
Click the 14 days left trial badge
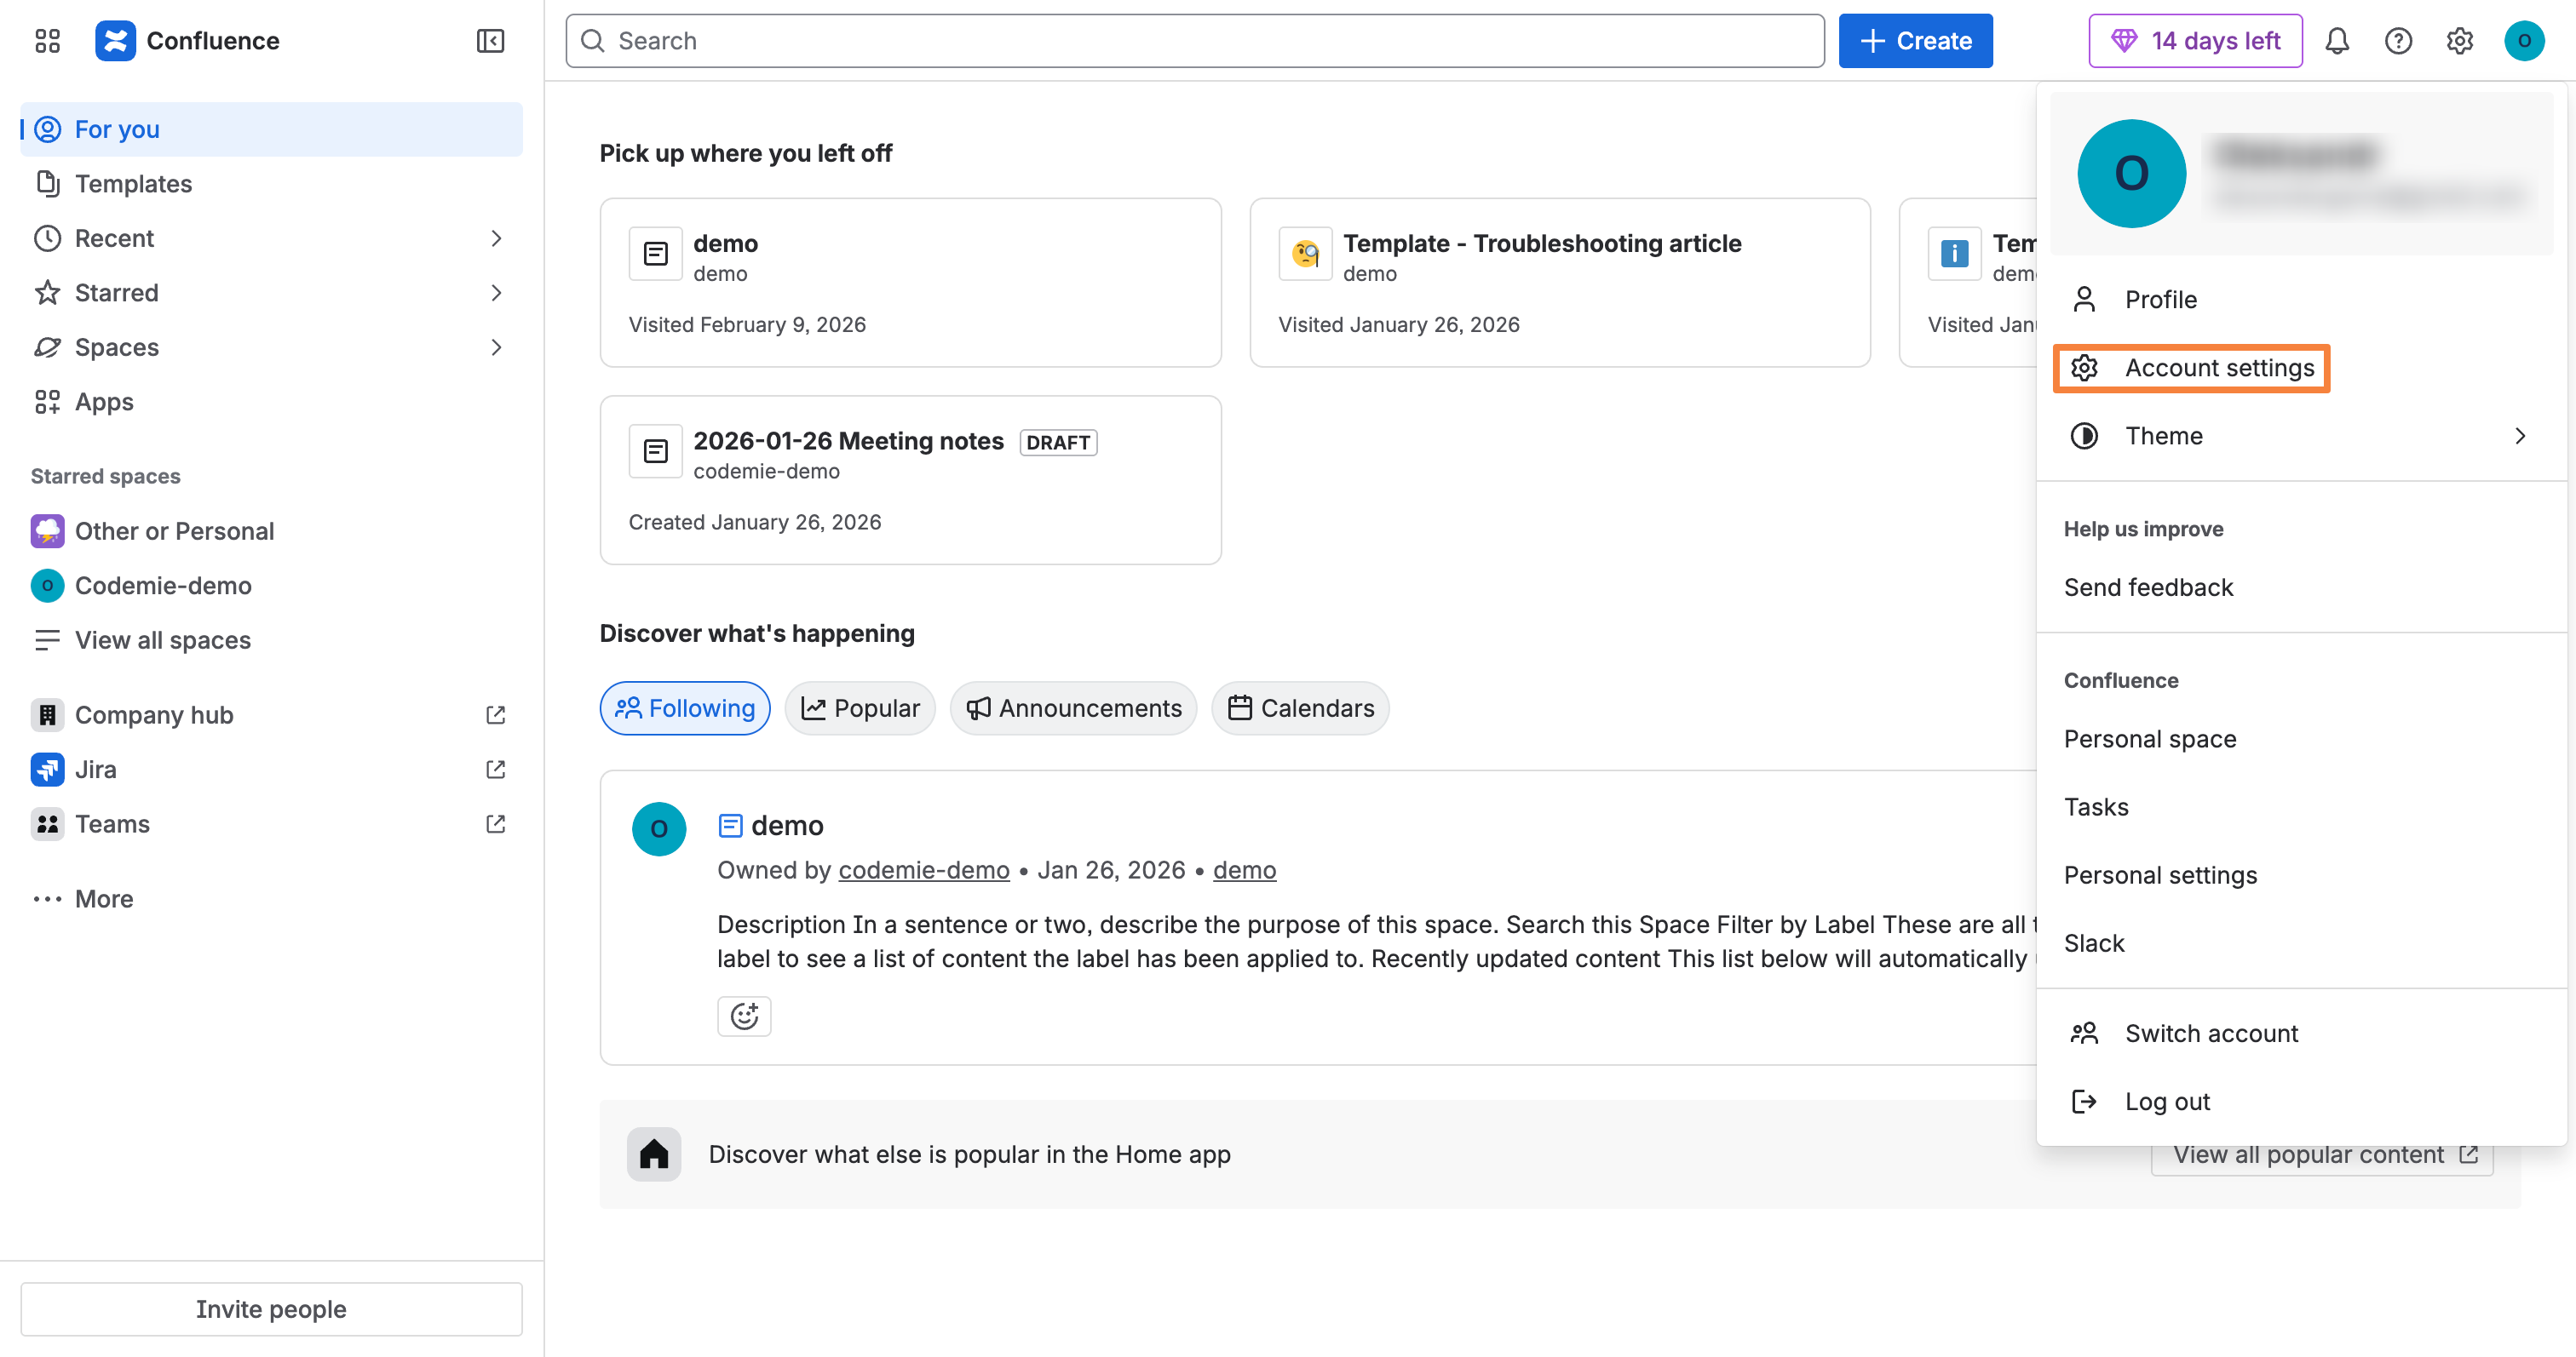point(2195,41)
